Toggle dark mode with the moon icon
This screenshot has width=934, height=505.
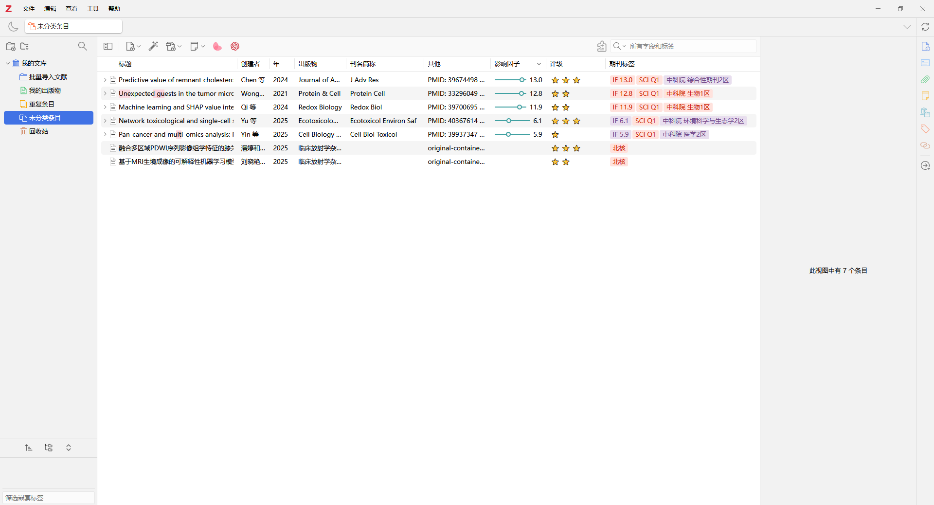(13, 27)
